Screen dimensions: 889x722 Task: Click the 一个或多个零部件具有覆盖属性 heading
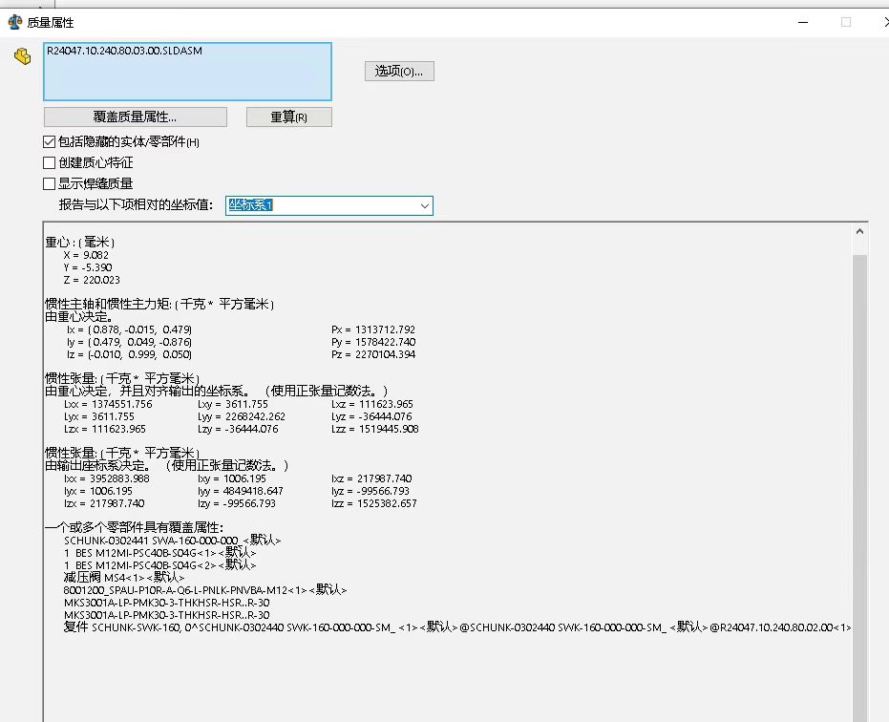(x=134, y=528)
